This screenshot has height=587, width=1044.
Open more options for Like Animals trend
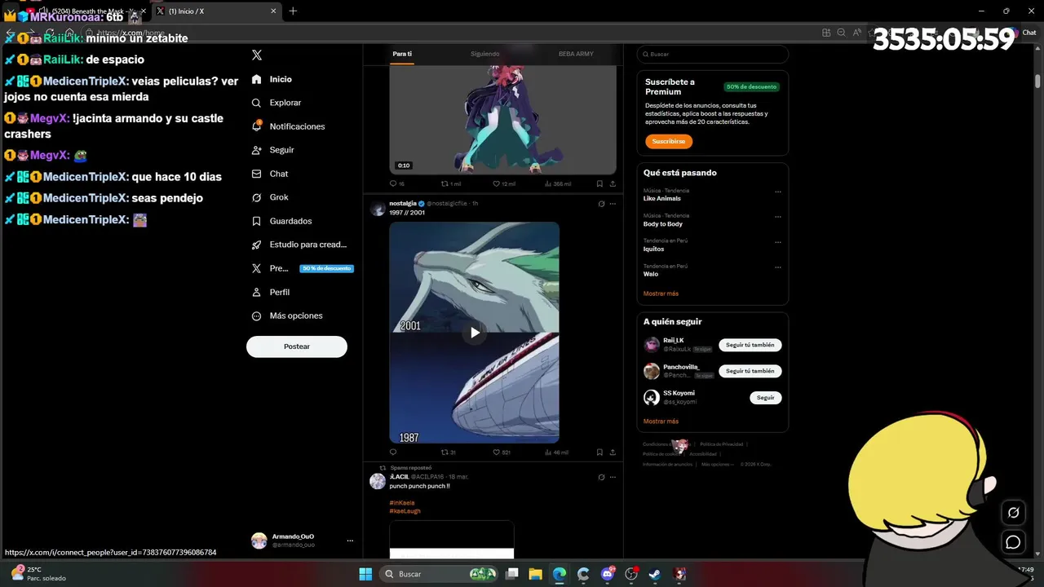click(x=778, y=192)
